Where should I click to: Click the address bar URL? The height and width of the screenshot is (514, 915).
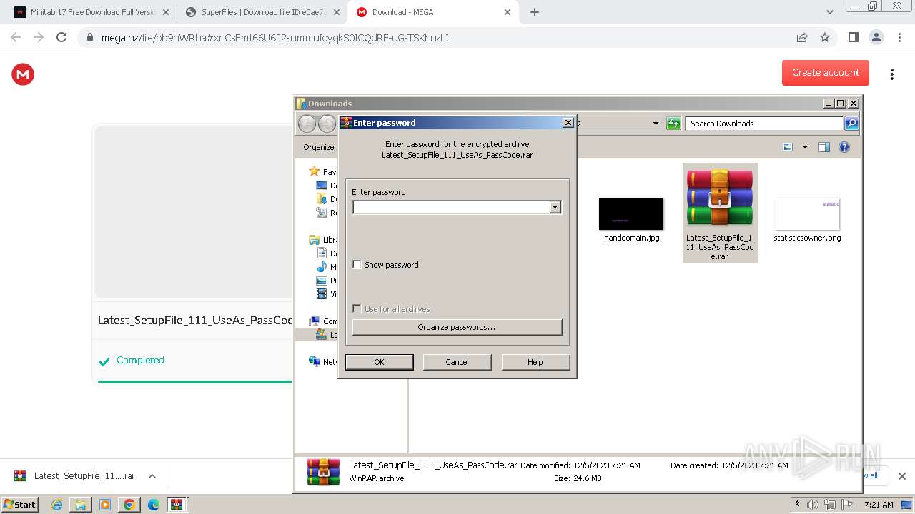[274, 38]
